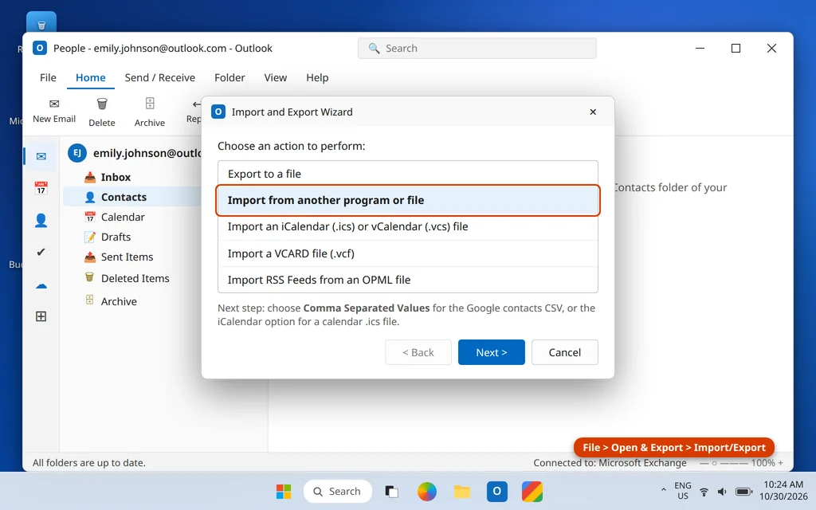Select the Contacts folder

click(133, 197)
